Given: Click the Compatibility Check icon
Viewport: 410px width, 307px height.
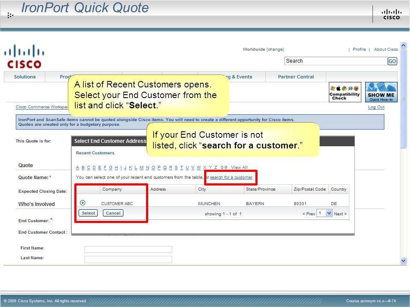Looking at the screenshot, I should pos(345,92).
